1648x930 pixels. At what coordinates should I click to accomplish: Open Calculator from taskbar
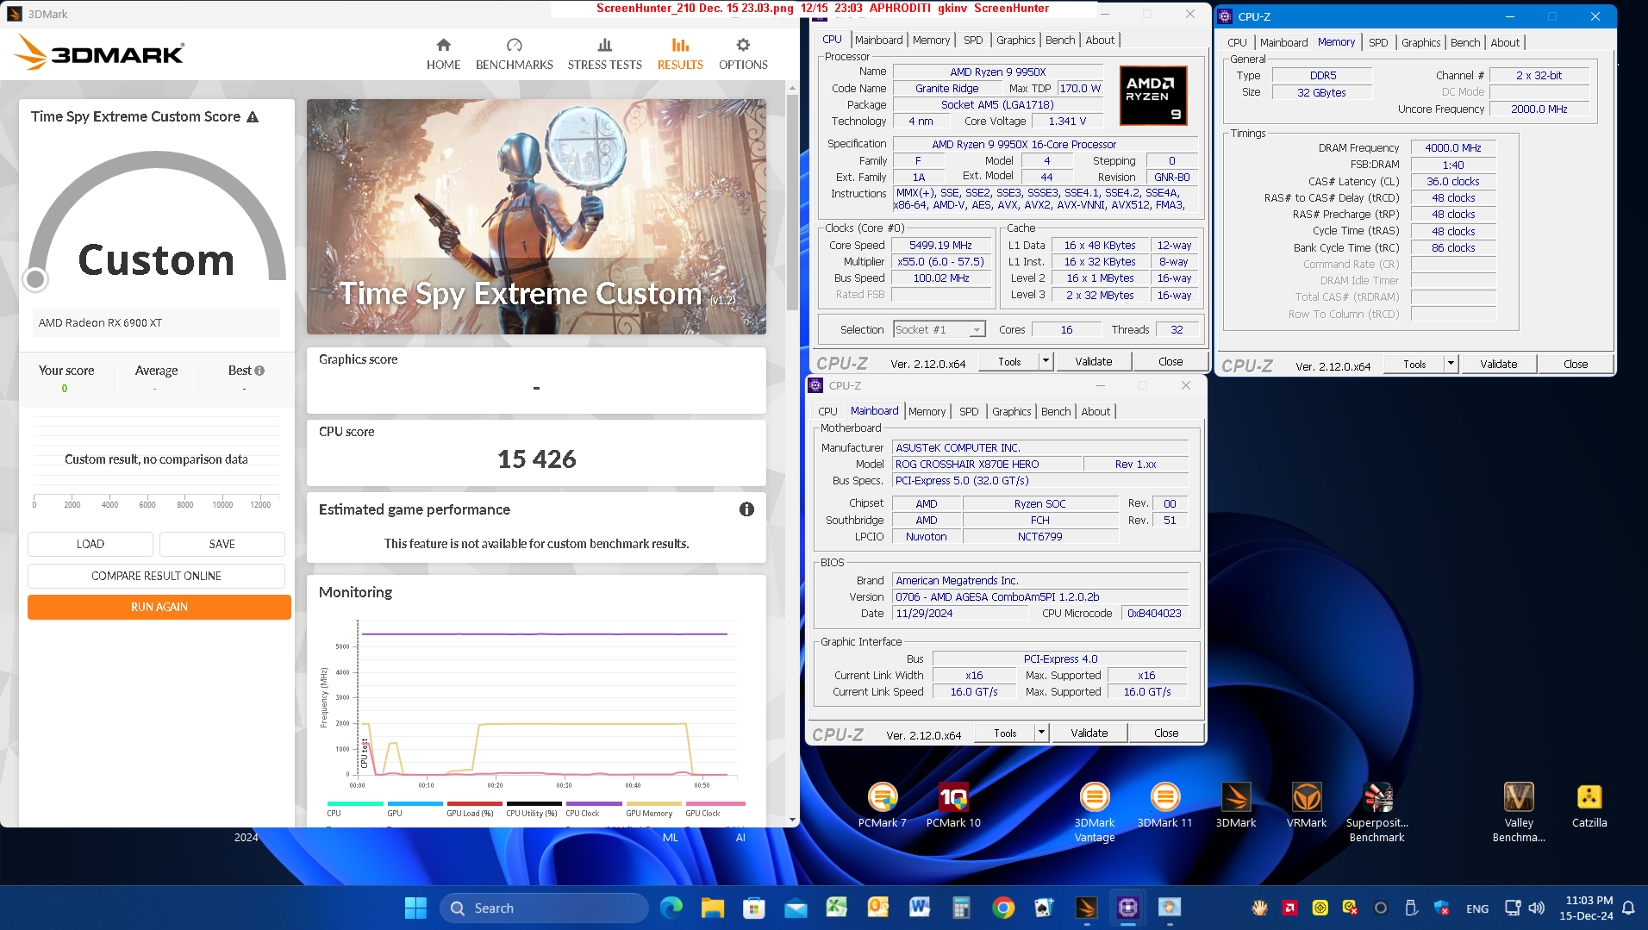(961, 908)
